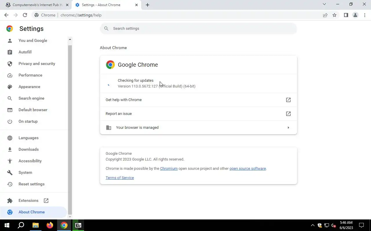
Task: Click the System wrench icon
Action: tap(10, 172)
